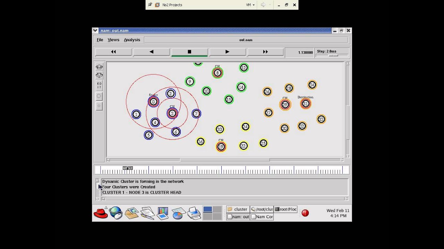Viewport: 444px width, 249px height.
Task: Click the canvas horizontal scrollbar thumb
Action: coord(225,160)
